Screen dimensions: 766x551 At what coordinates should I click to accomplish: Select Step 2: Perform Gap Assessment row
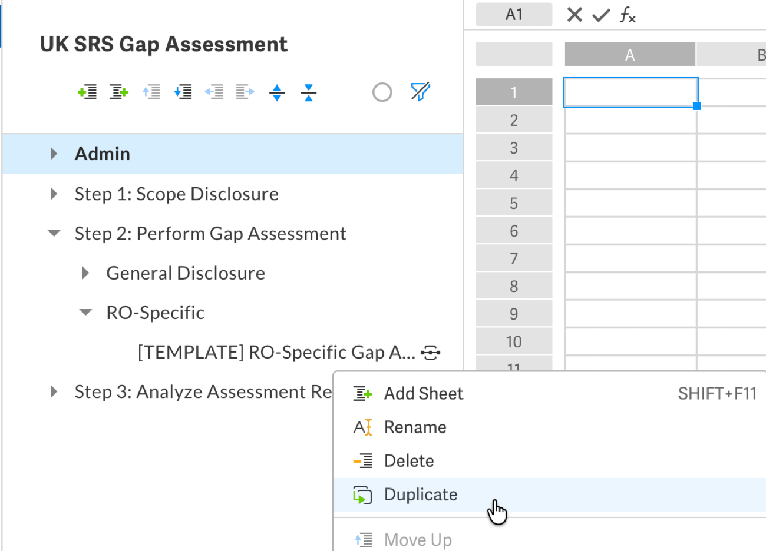(233, 233)
